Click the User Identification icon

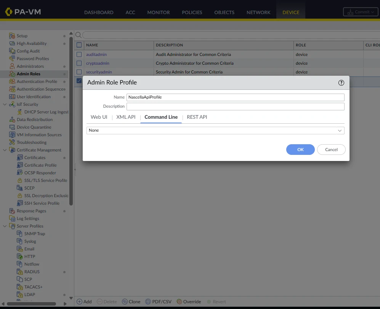point(12,97)
